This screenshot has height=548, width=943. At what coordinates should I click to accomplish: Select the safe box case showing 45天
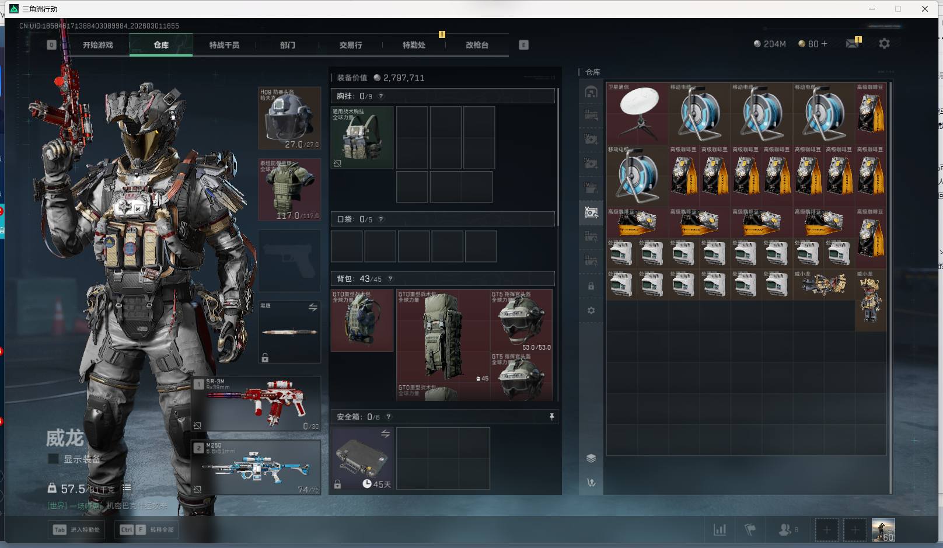[x=362, y=459]
